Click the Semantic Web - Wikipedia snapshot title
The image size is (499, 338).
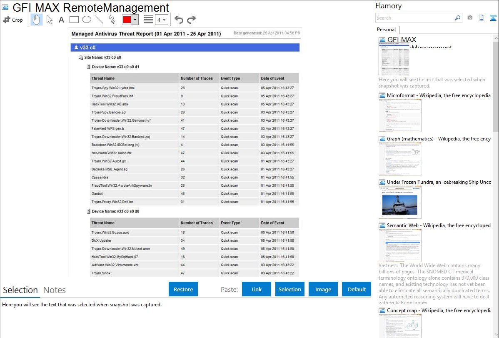pos(439,225)
